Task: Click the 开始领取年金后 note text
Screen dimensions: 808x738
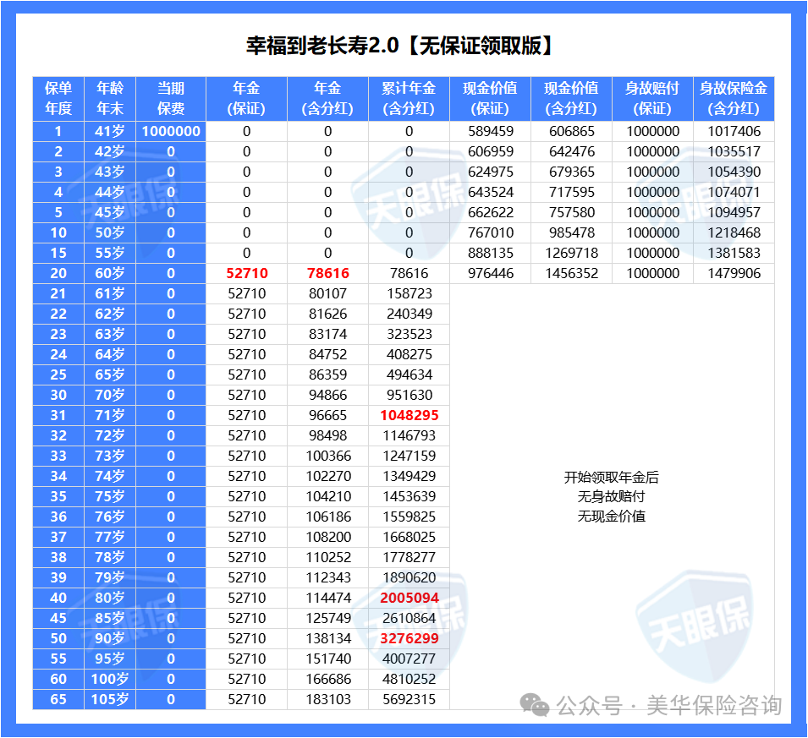Action: [611, 478]
